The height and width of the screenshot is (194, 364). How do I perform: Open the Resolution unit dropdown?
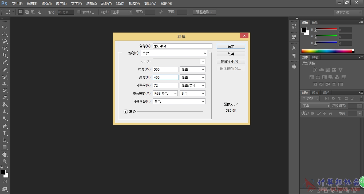pyautogui.click(x=193, y=85)
